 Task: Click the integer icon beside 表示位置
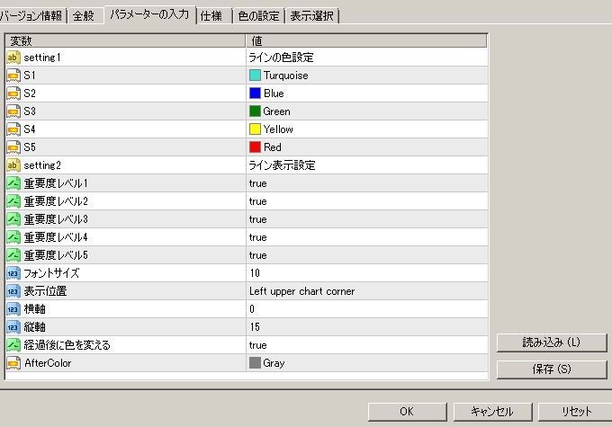(x=13, y=291)
